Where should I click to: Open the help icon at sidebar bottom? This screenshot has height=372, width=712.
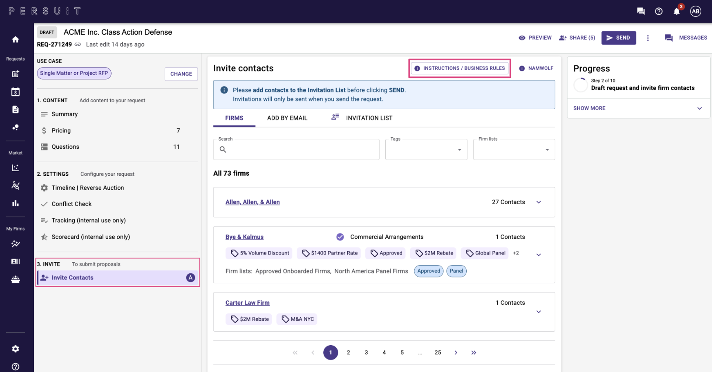pyautogui.click(x=15, y=367)
